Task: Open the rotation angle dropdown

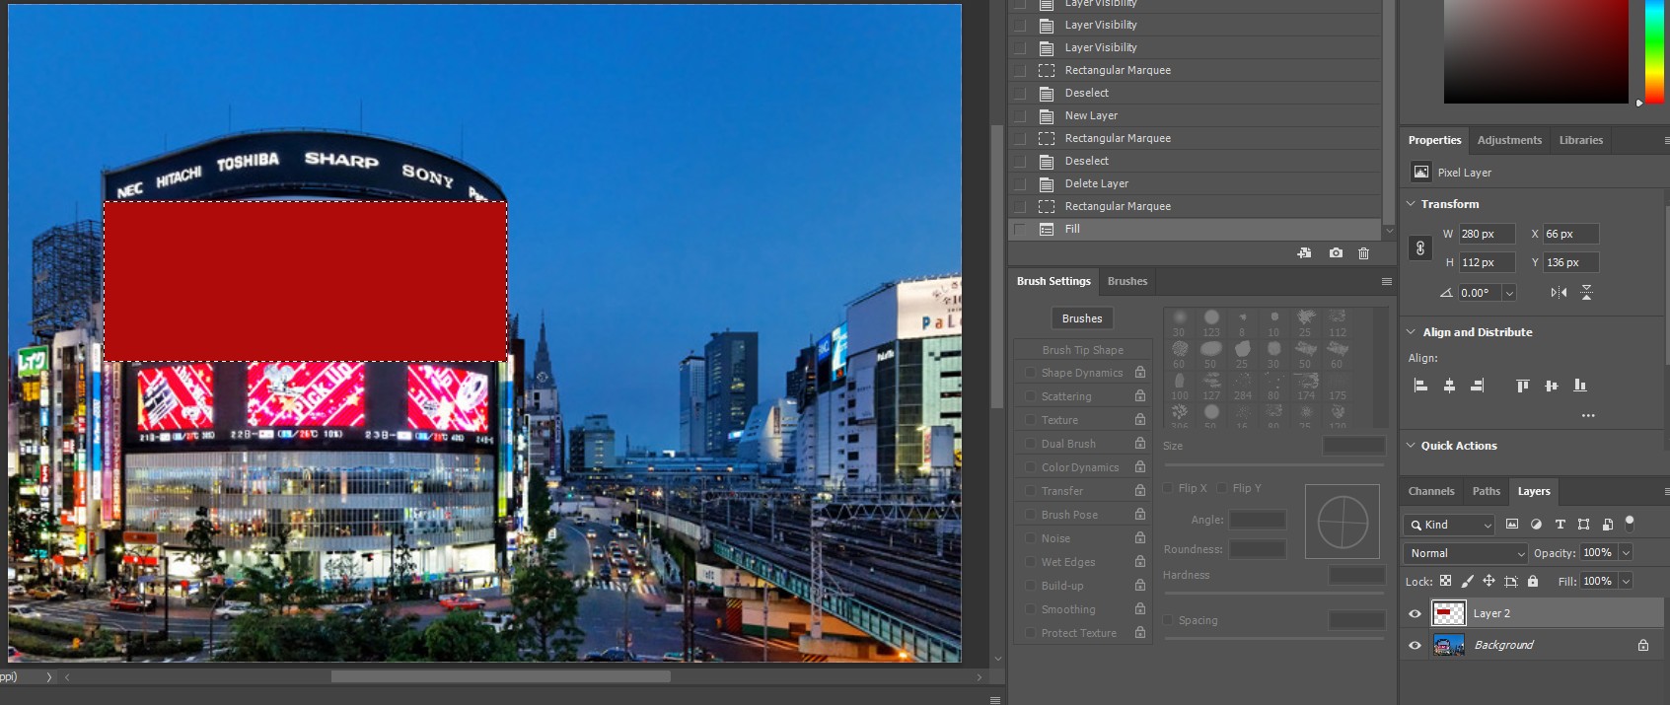Action: click(1508, 293)
